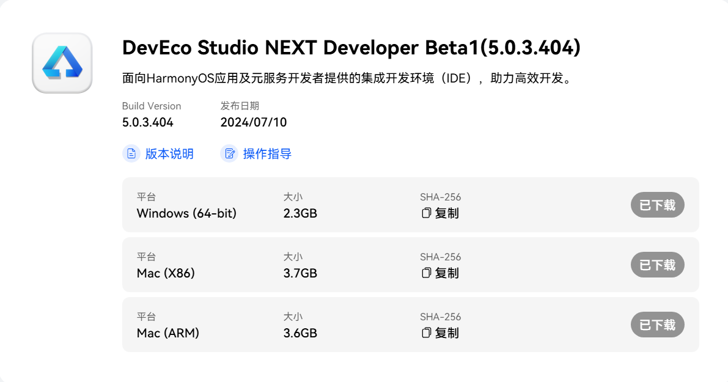Click the 3.7GB size value
Viewport: 728px width, 382px height.
coord(300,273)
